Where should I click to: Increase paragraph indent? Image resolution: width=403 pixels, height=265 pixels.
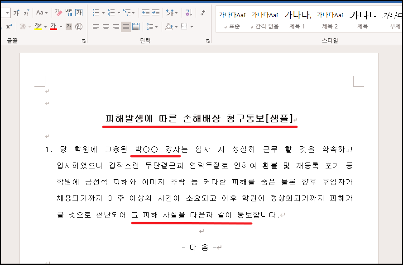point(156,13)
